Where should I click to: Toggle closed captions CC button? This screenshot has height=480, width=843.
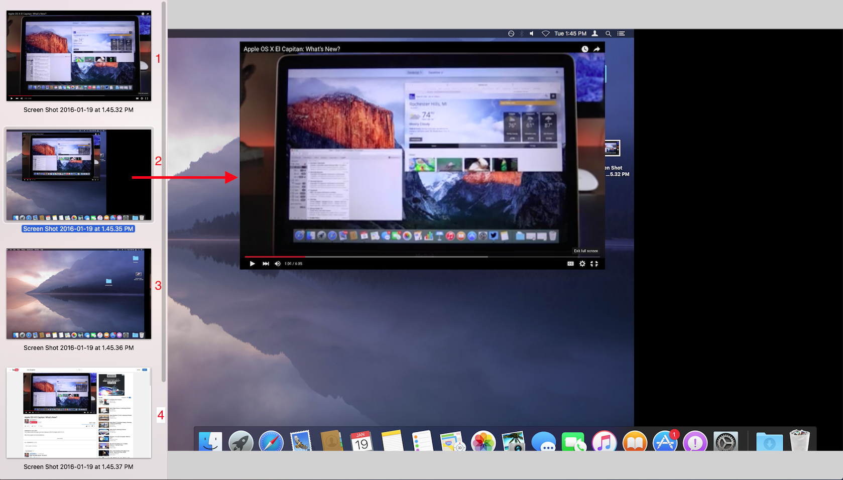coord(570,264)
